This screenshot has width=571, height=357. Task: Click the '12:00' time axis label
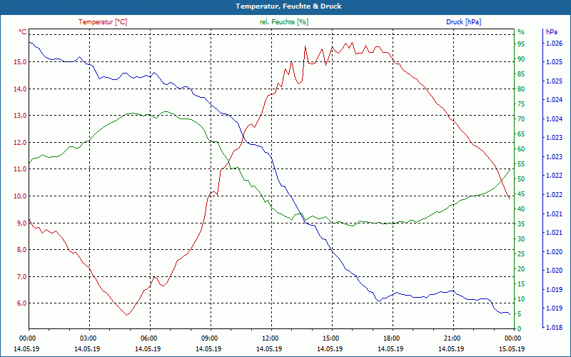click(271, 338)
